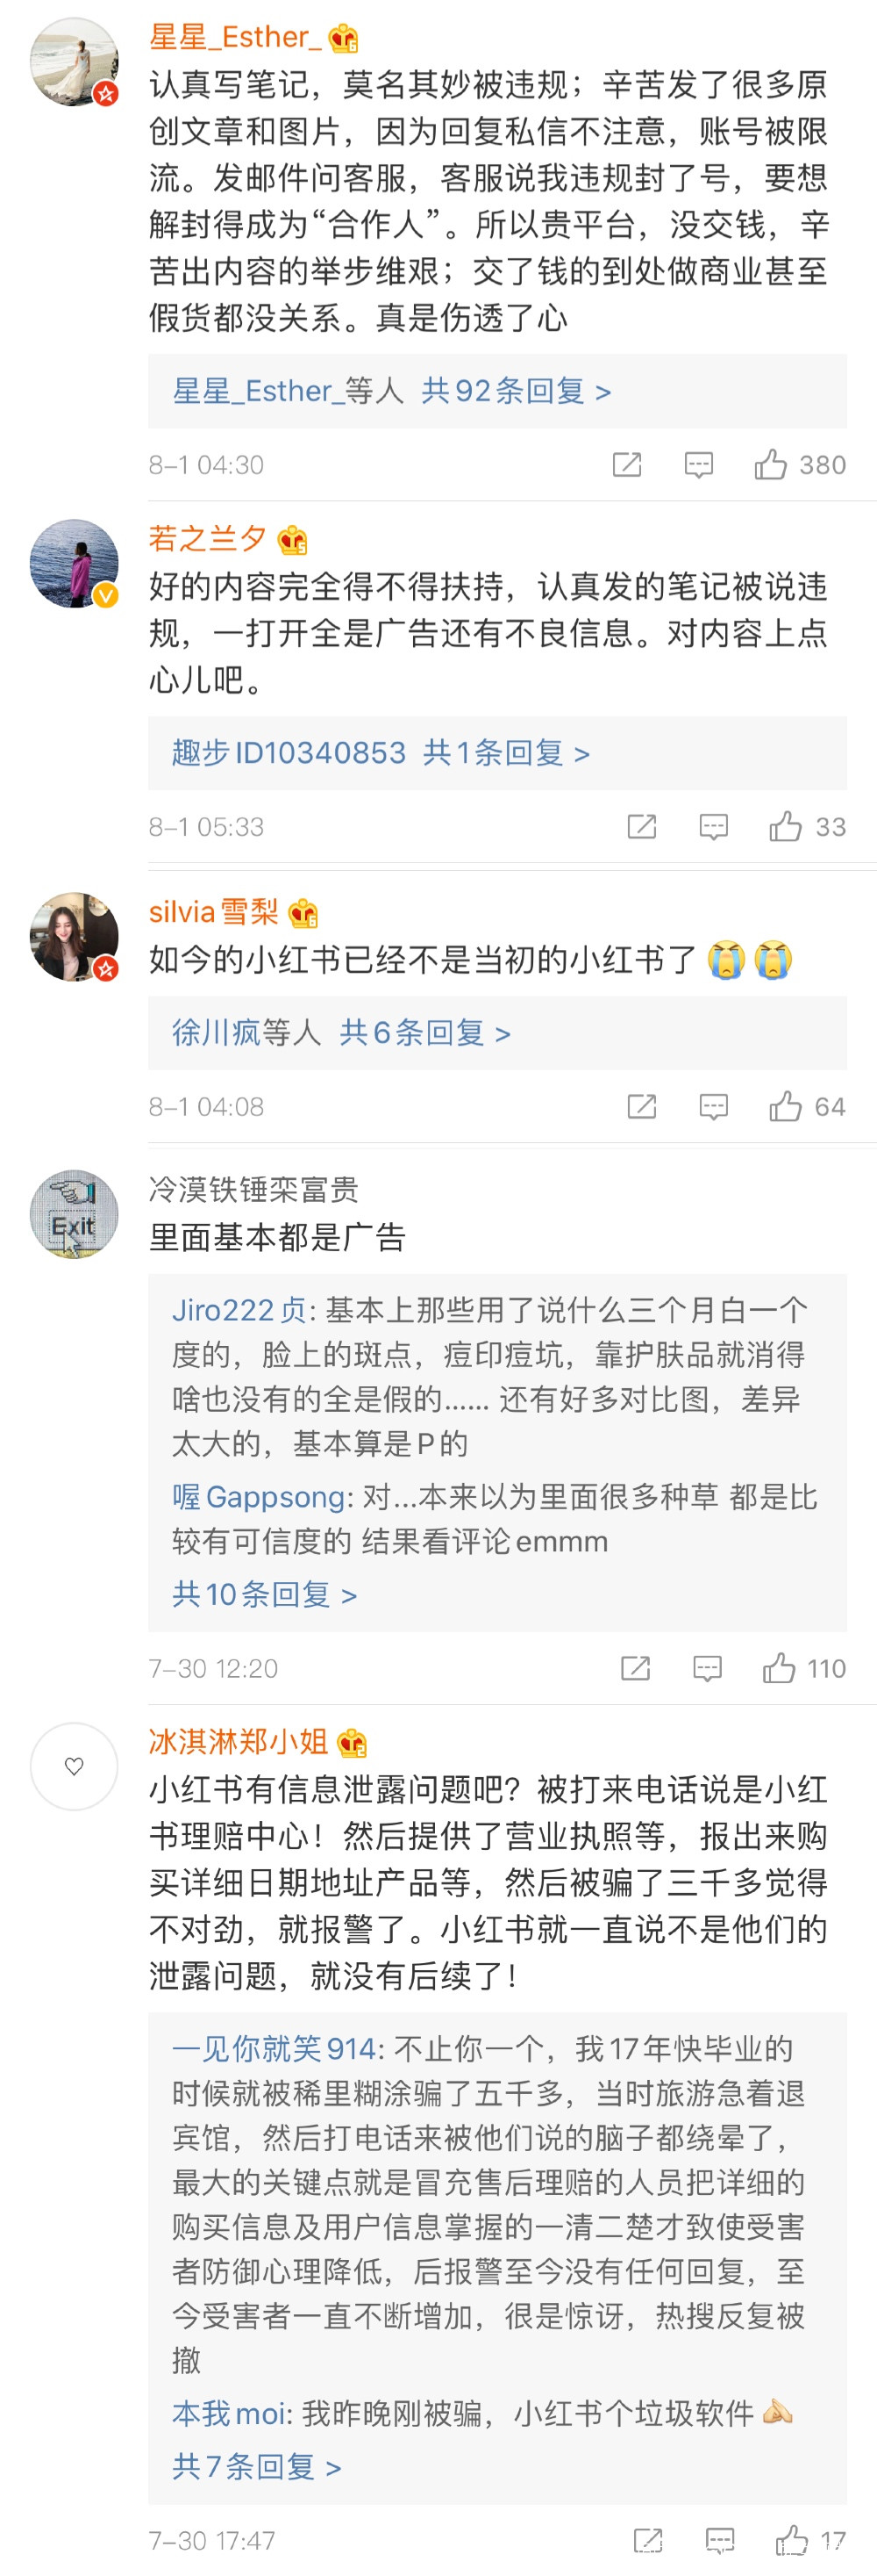
Task: Like silvia雪梨's comment with 64 likes
Action: [x=786, y=1107]
